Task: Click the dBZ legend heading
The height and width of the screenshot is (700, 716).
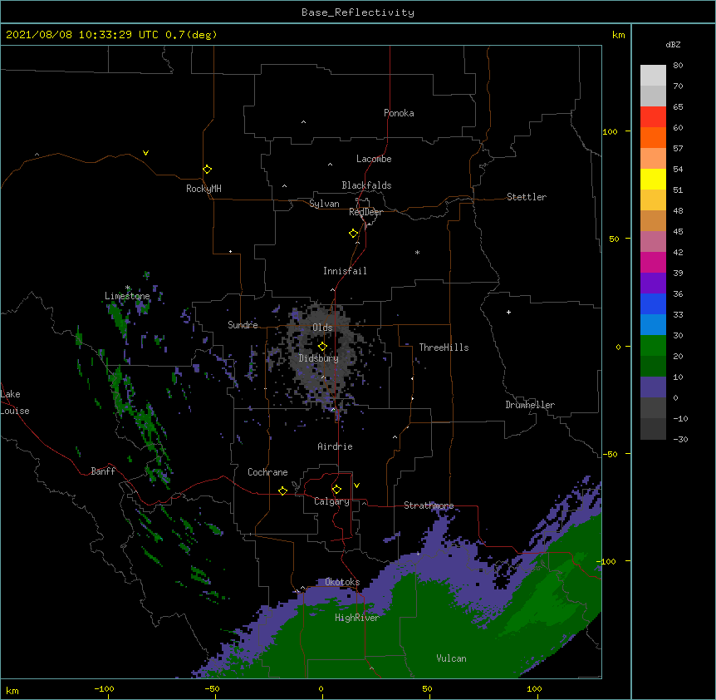Action: 673,45
